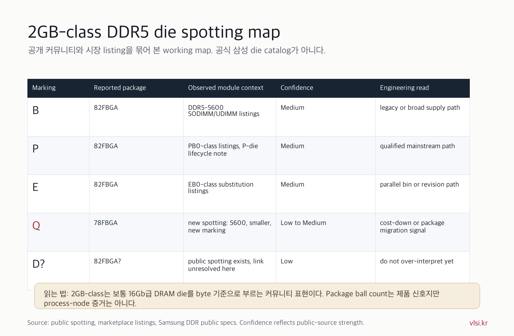
Task: Click '82FBGA' in the B row
Action: [x=106, y=108]
